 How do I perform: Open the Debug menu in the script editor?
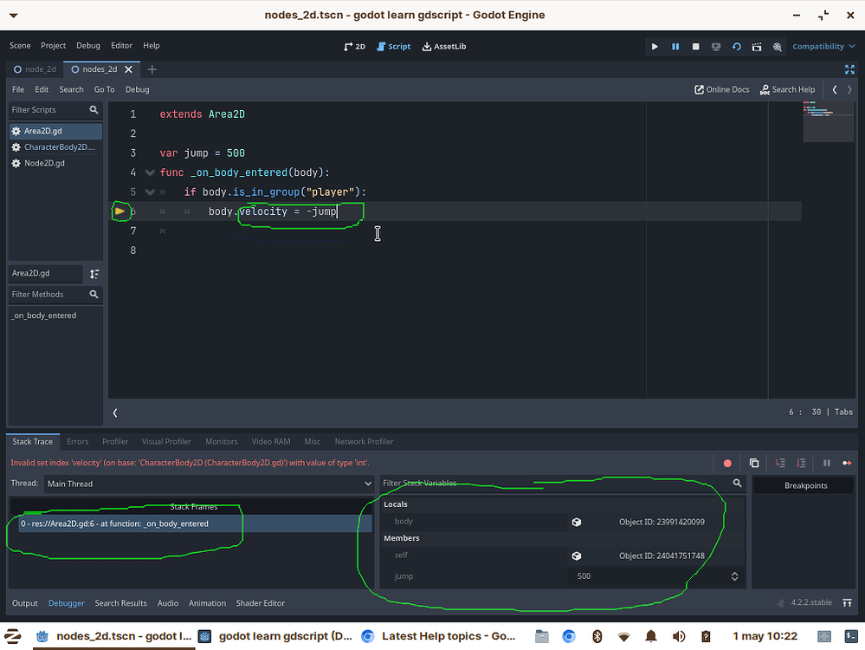137,89
